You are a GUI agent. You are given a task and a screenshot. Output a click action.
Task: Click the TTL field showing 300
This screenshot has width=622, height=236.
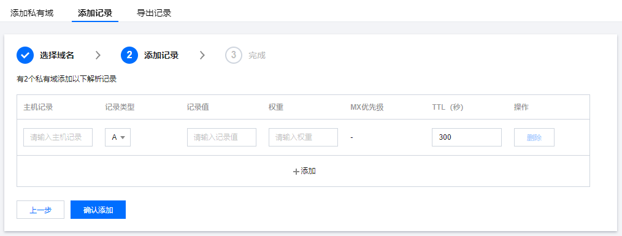pos(466,137)
